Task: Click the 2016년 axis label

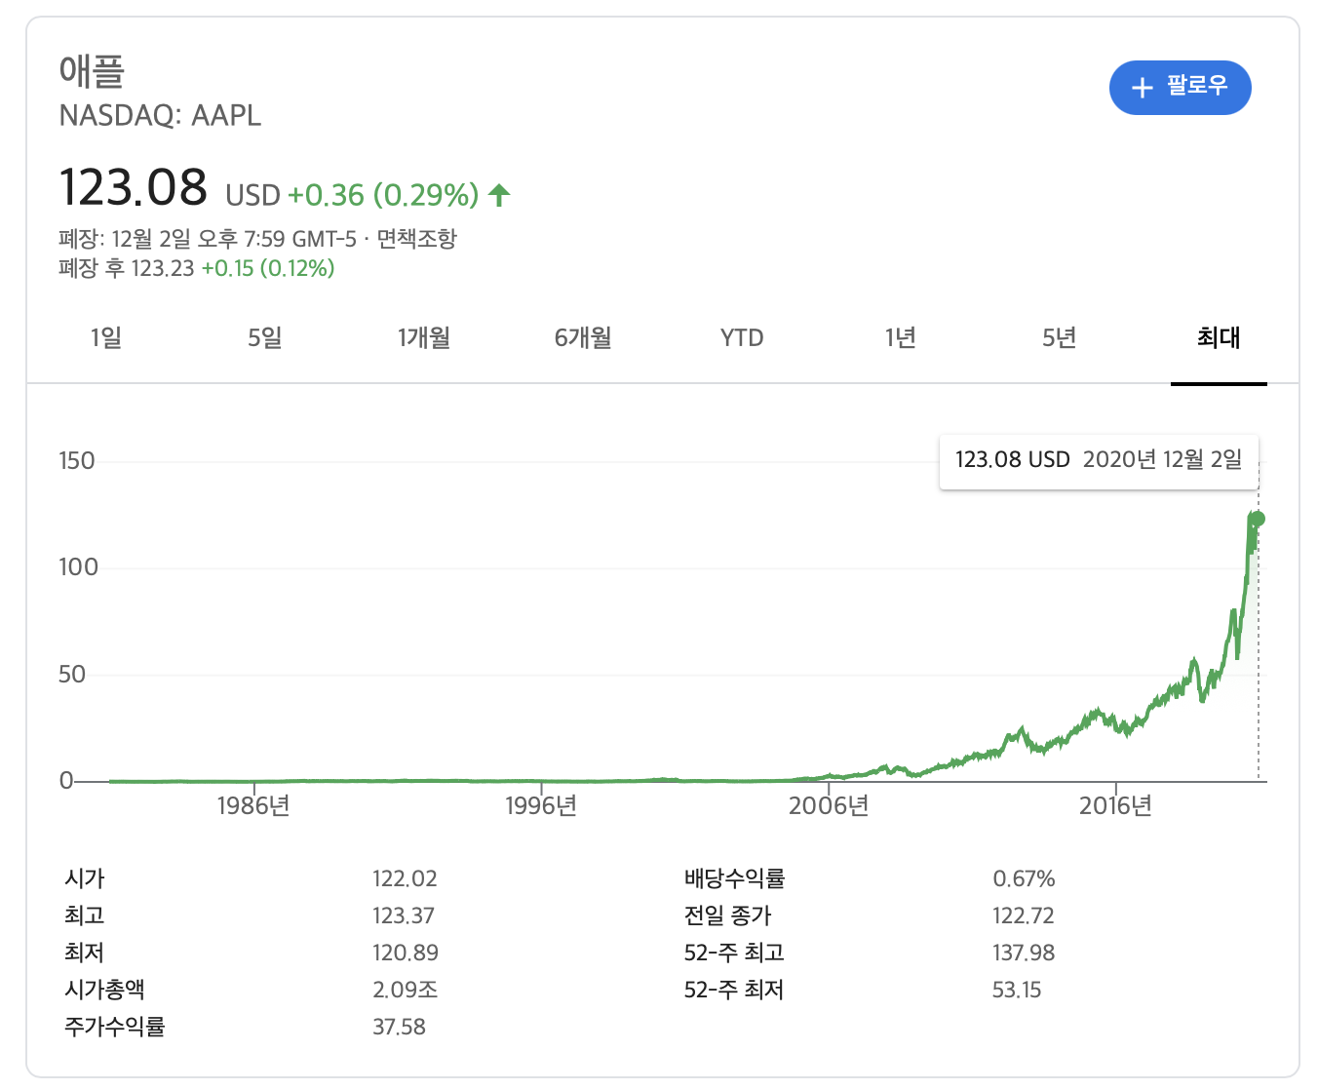Action: point(1115,805)
